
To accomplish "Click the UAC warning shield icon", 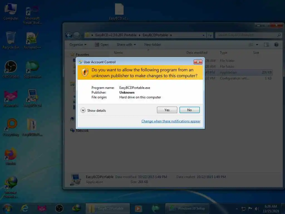I will point(85,72).
